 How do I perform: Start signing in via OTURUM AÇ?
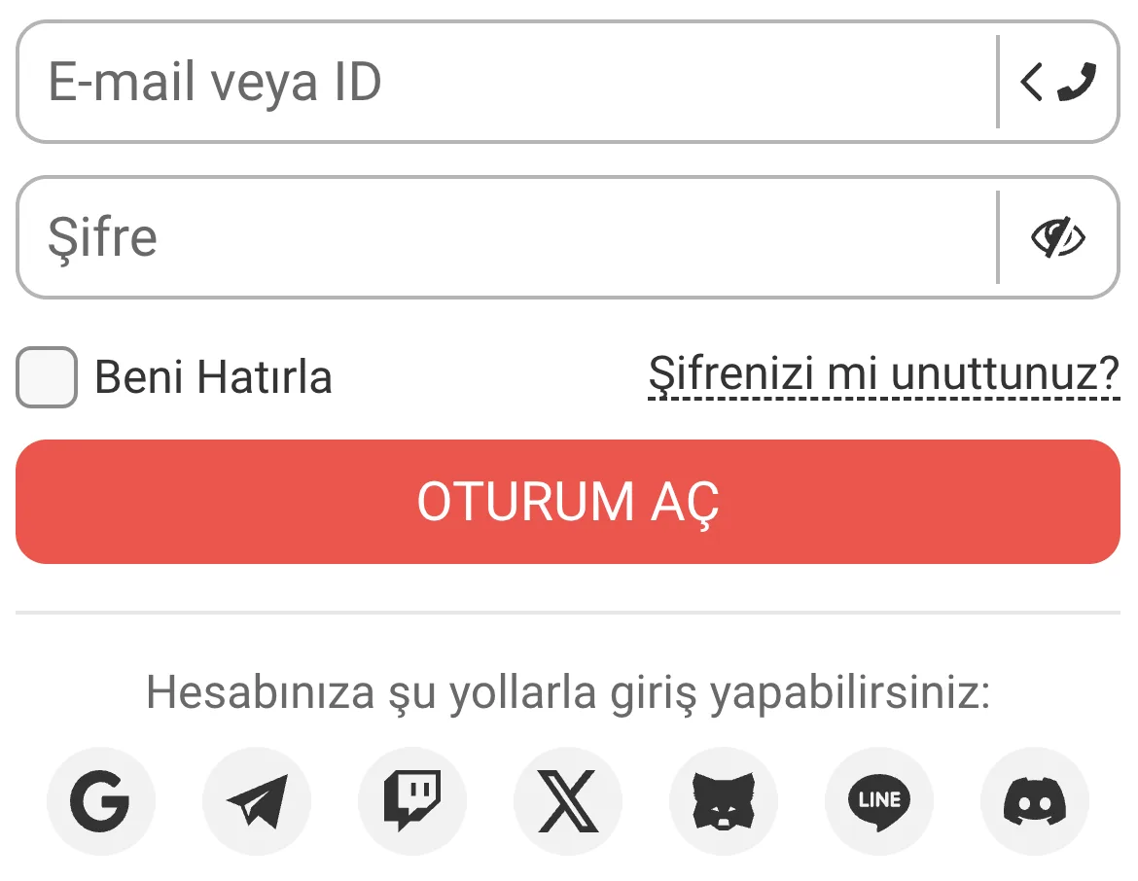tap(569, 501)
